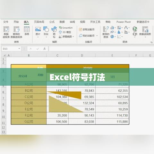154x154 pixels.
Task: Select column B header
Action: click(29, 56)
